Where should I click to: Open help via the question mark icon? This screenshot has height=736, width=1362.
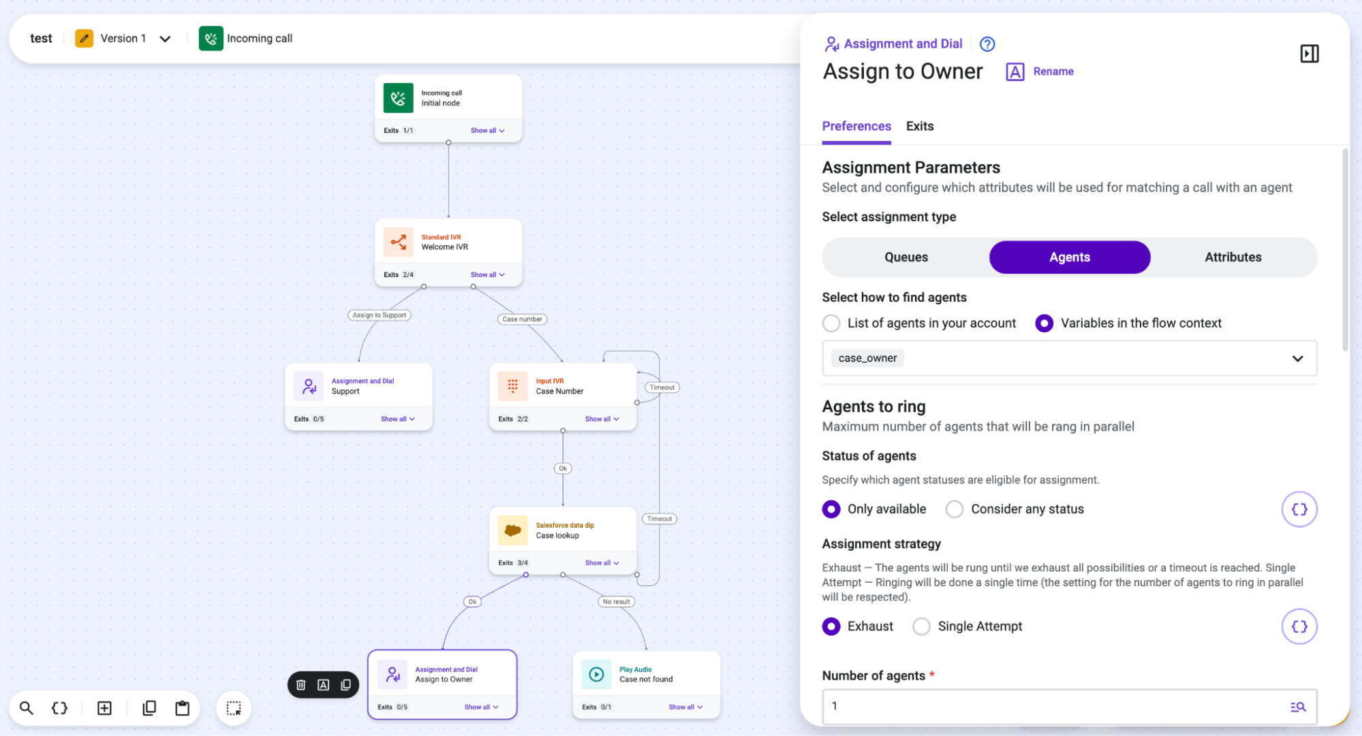pyautogui.click(x=987, y=44)
